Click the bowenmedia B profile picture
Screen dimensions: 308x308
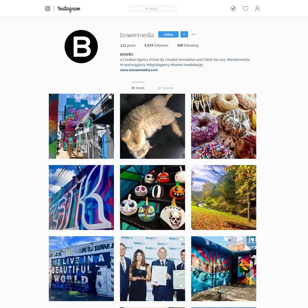[x=81, y=47]
